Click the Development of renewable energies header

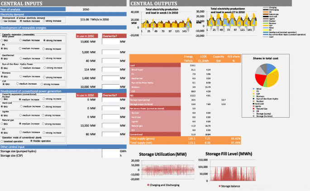point(63,28)
